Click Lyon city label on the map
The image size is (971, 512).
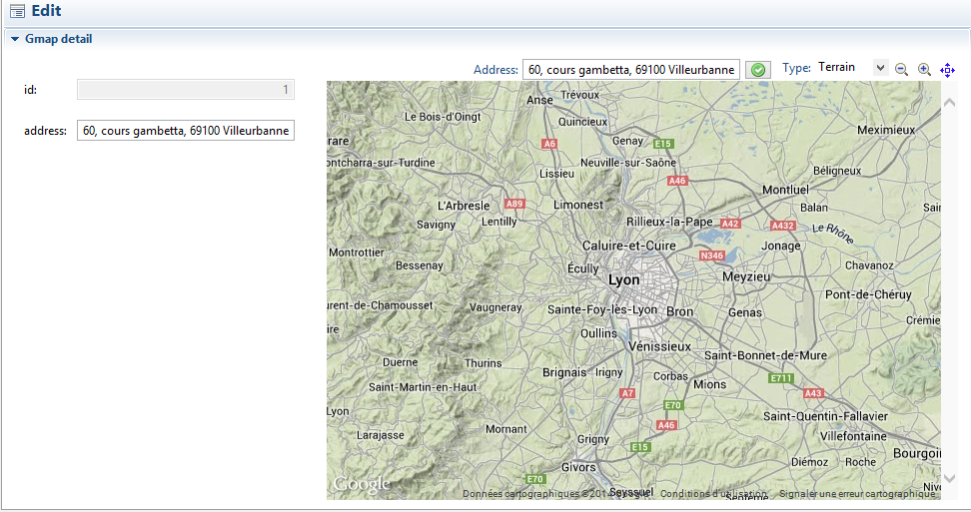623,280
